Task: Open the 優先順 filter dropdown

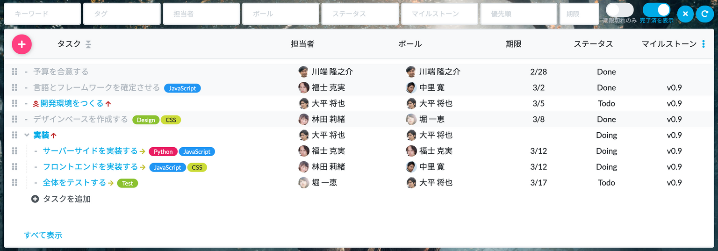Action: 519,14
